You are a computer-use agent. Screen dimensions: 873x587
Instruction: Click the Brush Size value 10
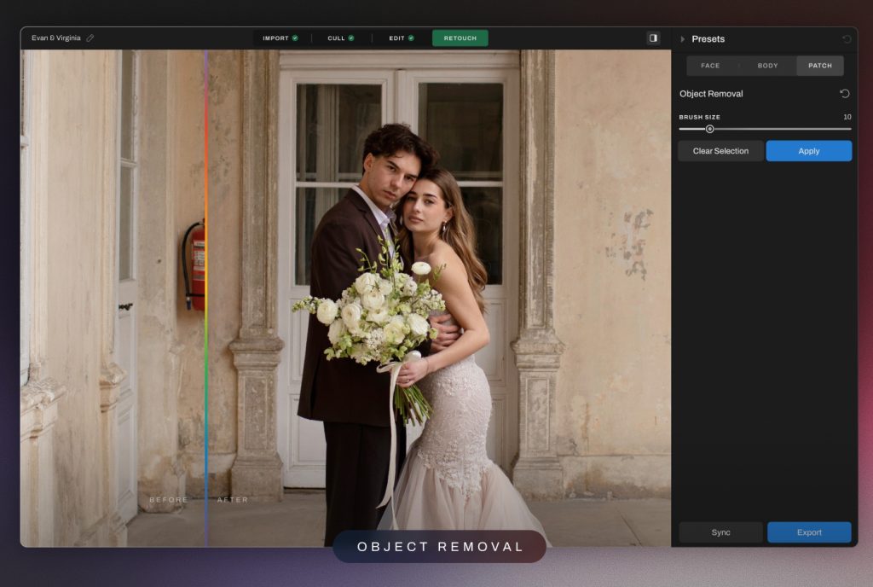click(x=847, y=117)
